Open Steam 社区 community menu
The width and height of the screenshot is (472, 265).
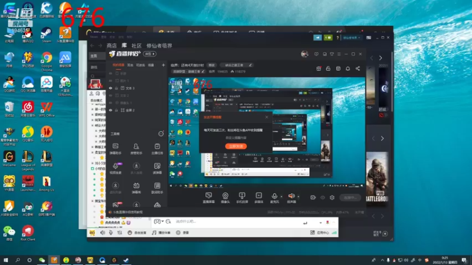click(136, 46)
